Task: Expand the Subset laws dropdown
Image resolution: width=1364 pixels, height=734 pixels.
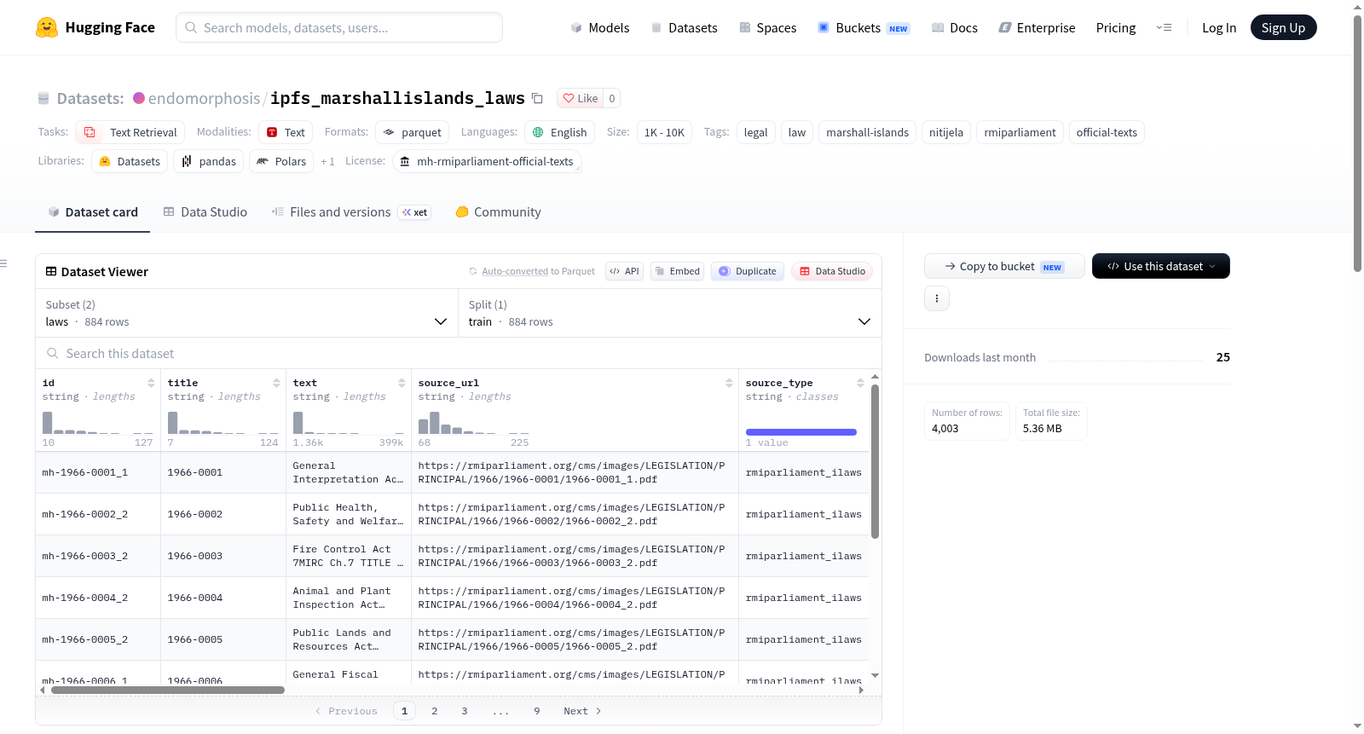Action: tap(246, 314)
